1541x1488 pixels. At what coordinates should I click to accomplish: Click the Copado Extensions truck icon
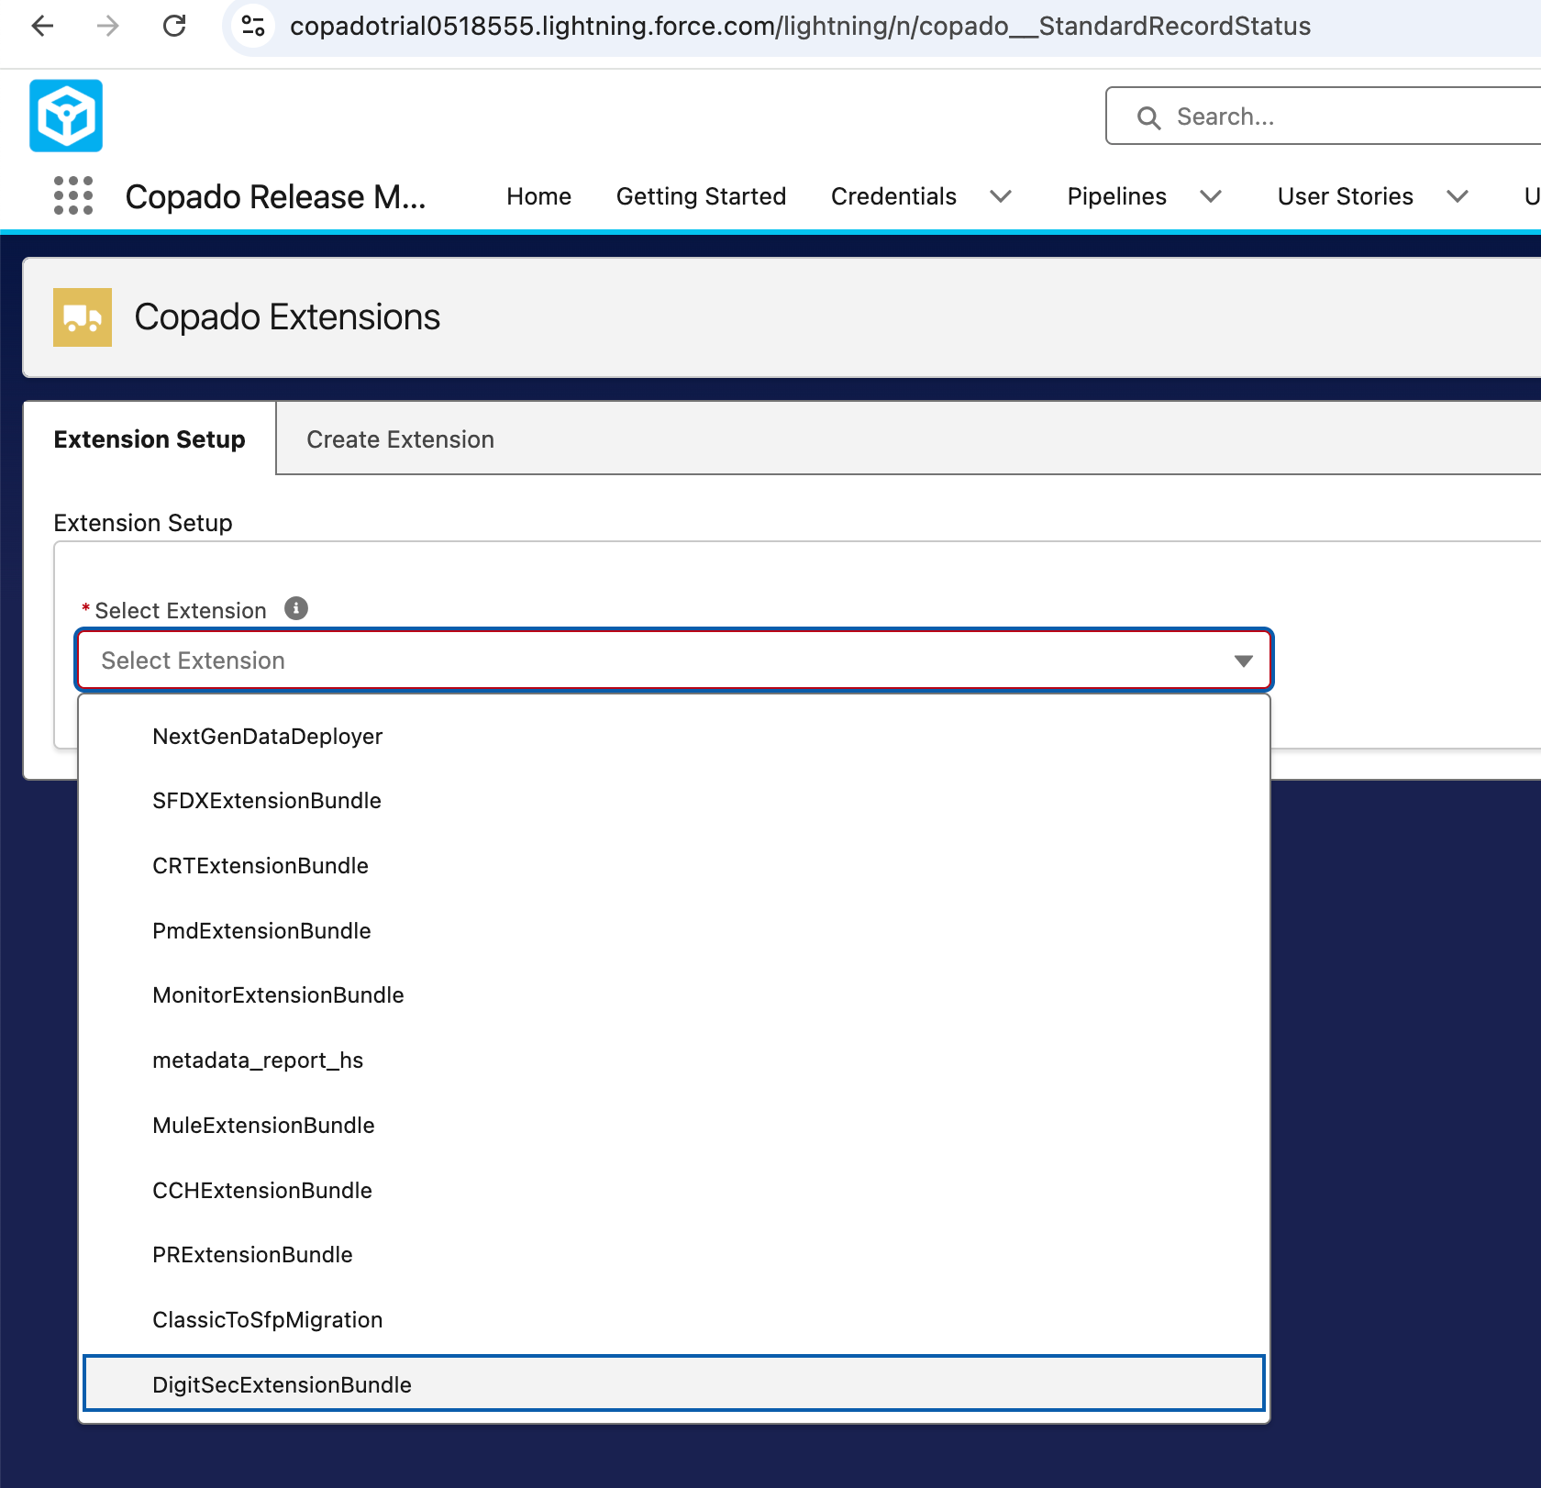(x=83, y=317)
